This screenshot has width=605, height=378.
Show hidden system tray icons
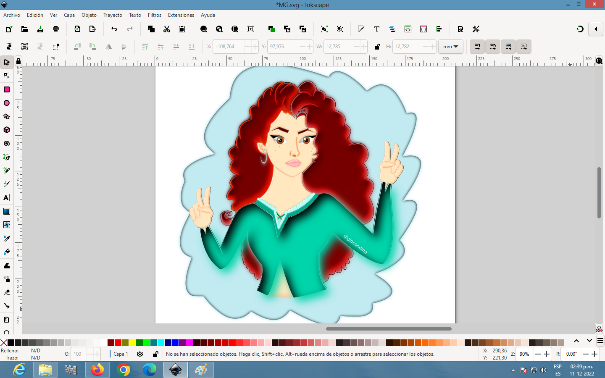coord(513,370)
